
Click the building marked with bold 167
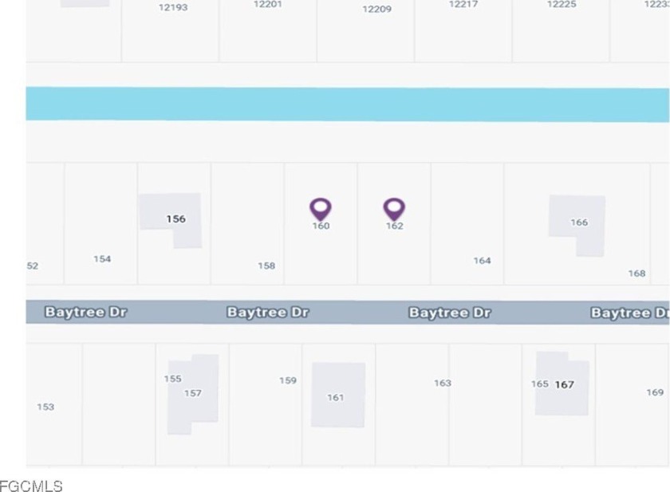tap(563, 385)
